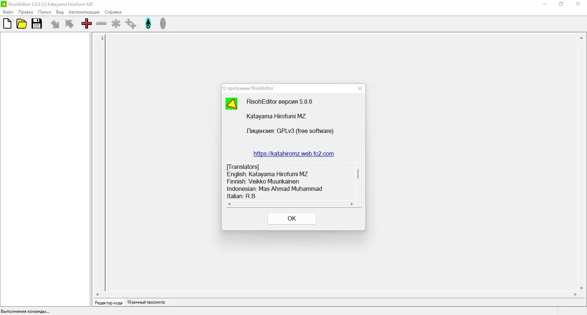The height and width of the screenshot is (315, 587).
Task: Add a resource with the red plus icon
Action: [x=87, y=24]
